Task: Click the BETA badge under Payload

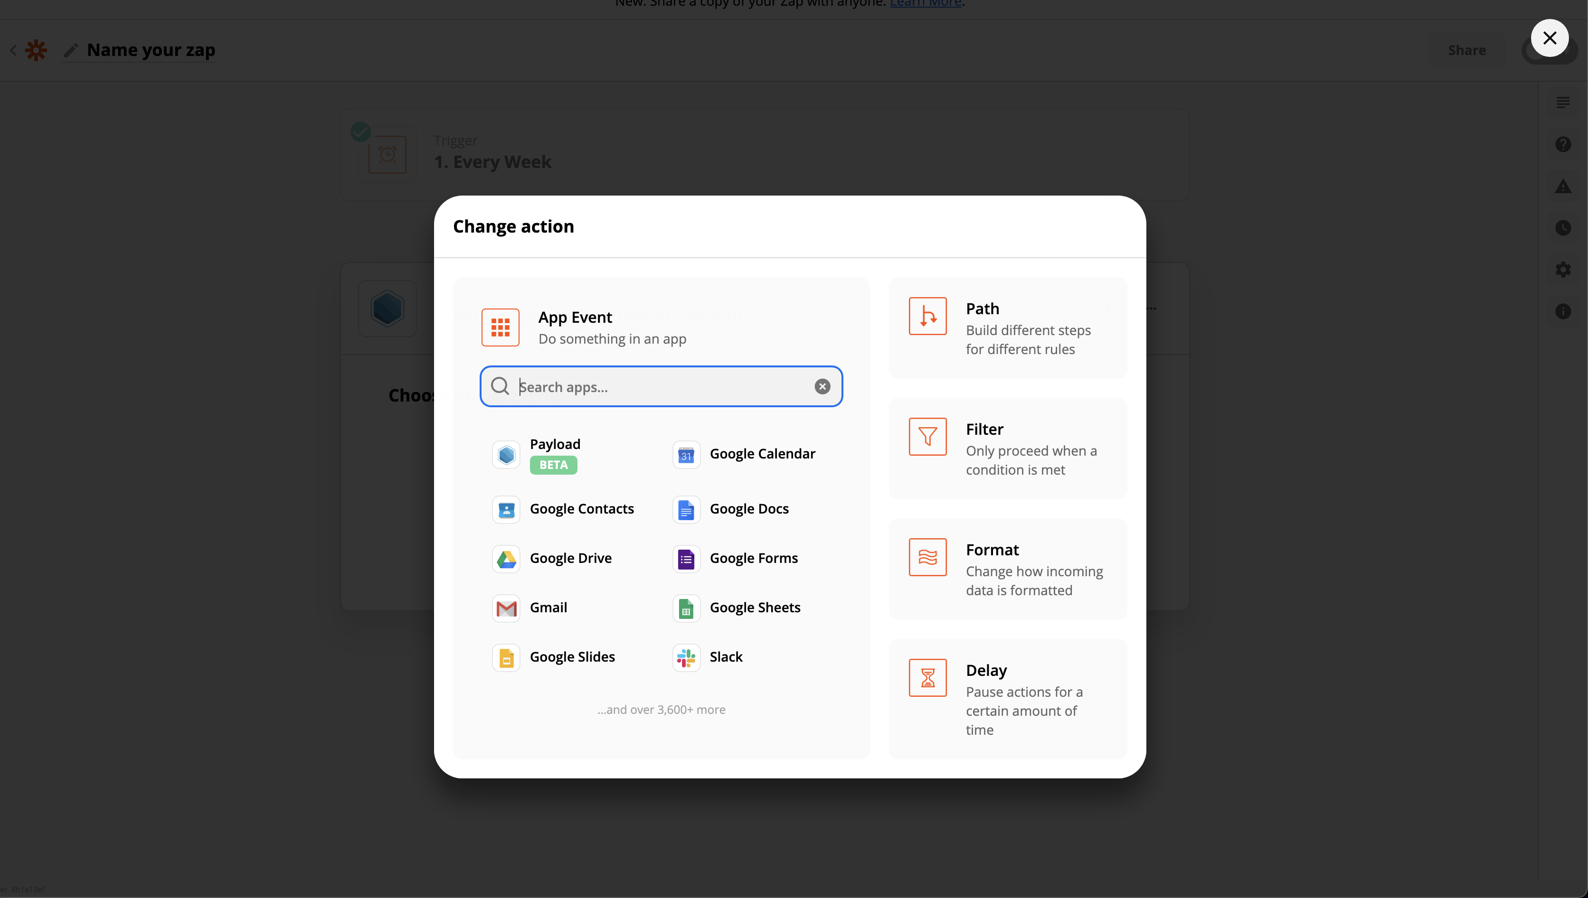Action: [x=553, y=465]
